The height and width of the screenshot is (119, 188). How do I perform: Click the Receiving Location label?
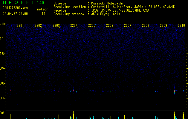click(70, 7)
